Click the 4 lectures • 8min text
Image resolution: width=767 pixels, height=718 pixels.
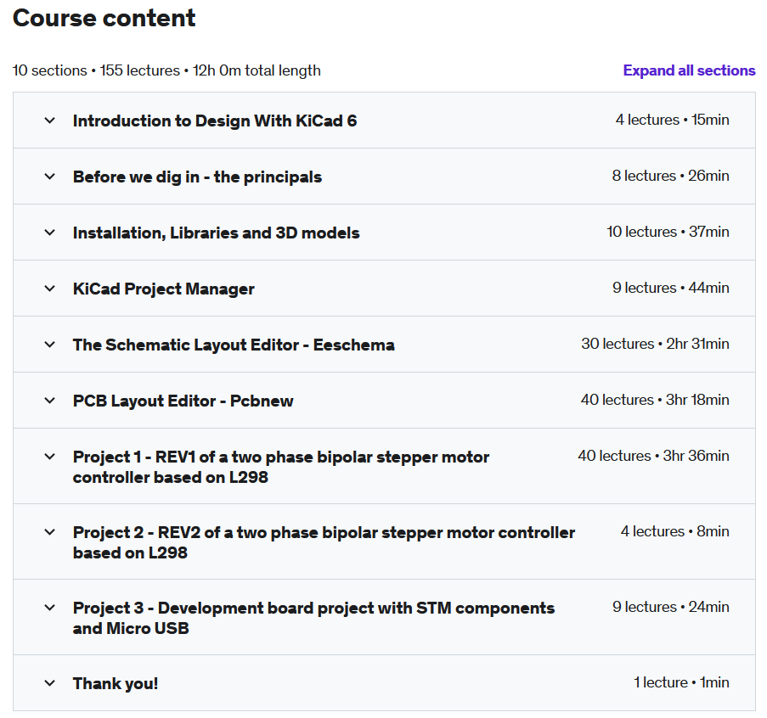[x=675, y=531]
